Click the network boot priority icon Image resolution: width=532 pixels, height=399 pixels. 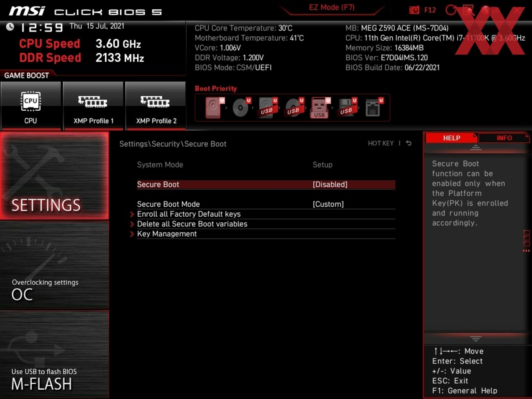click(374, 108)
